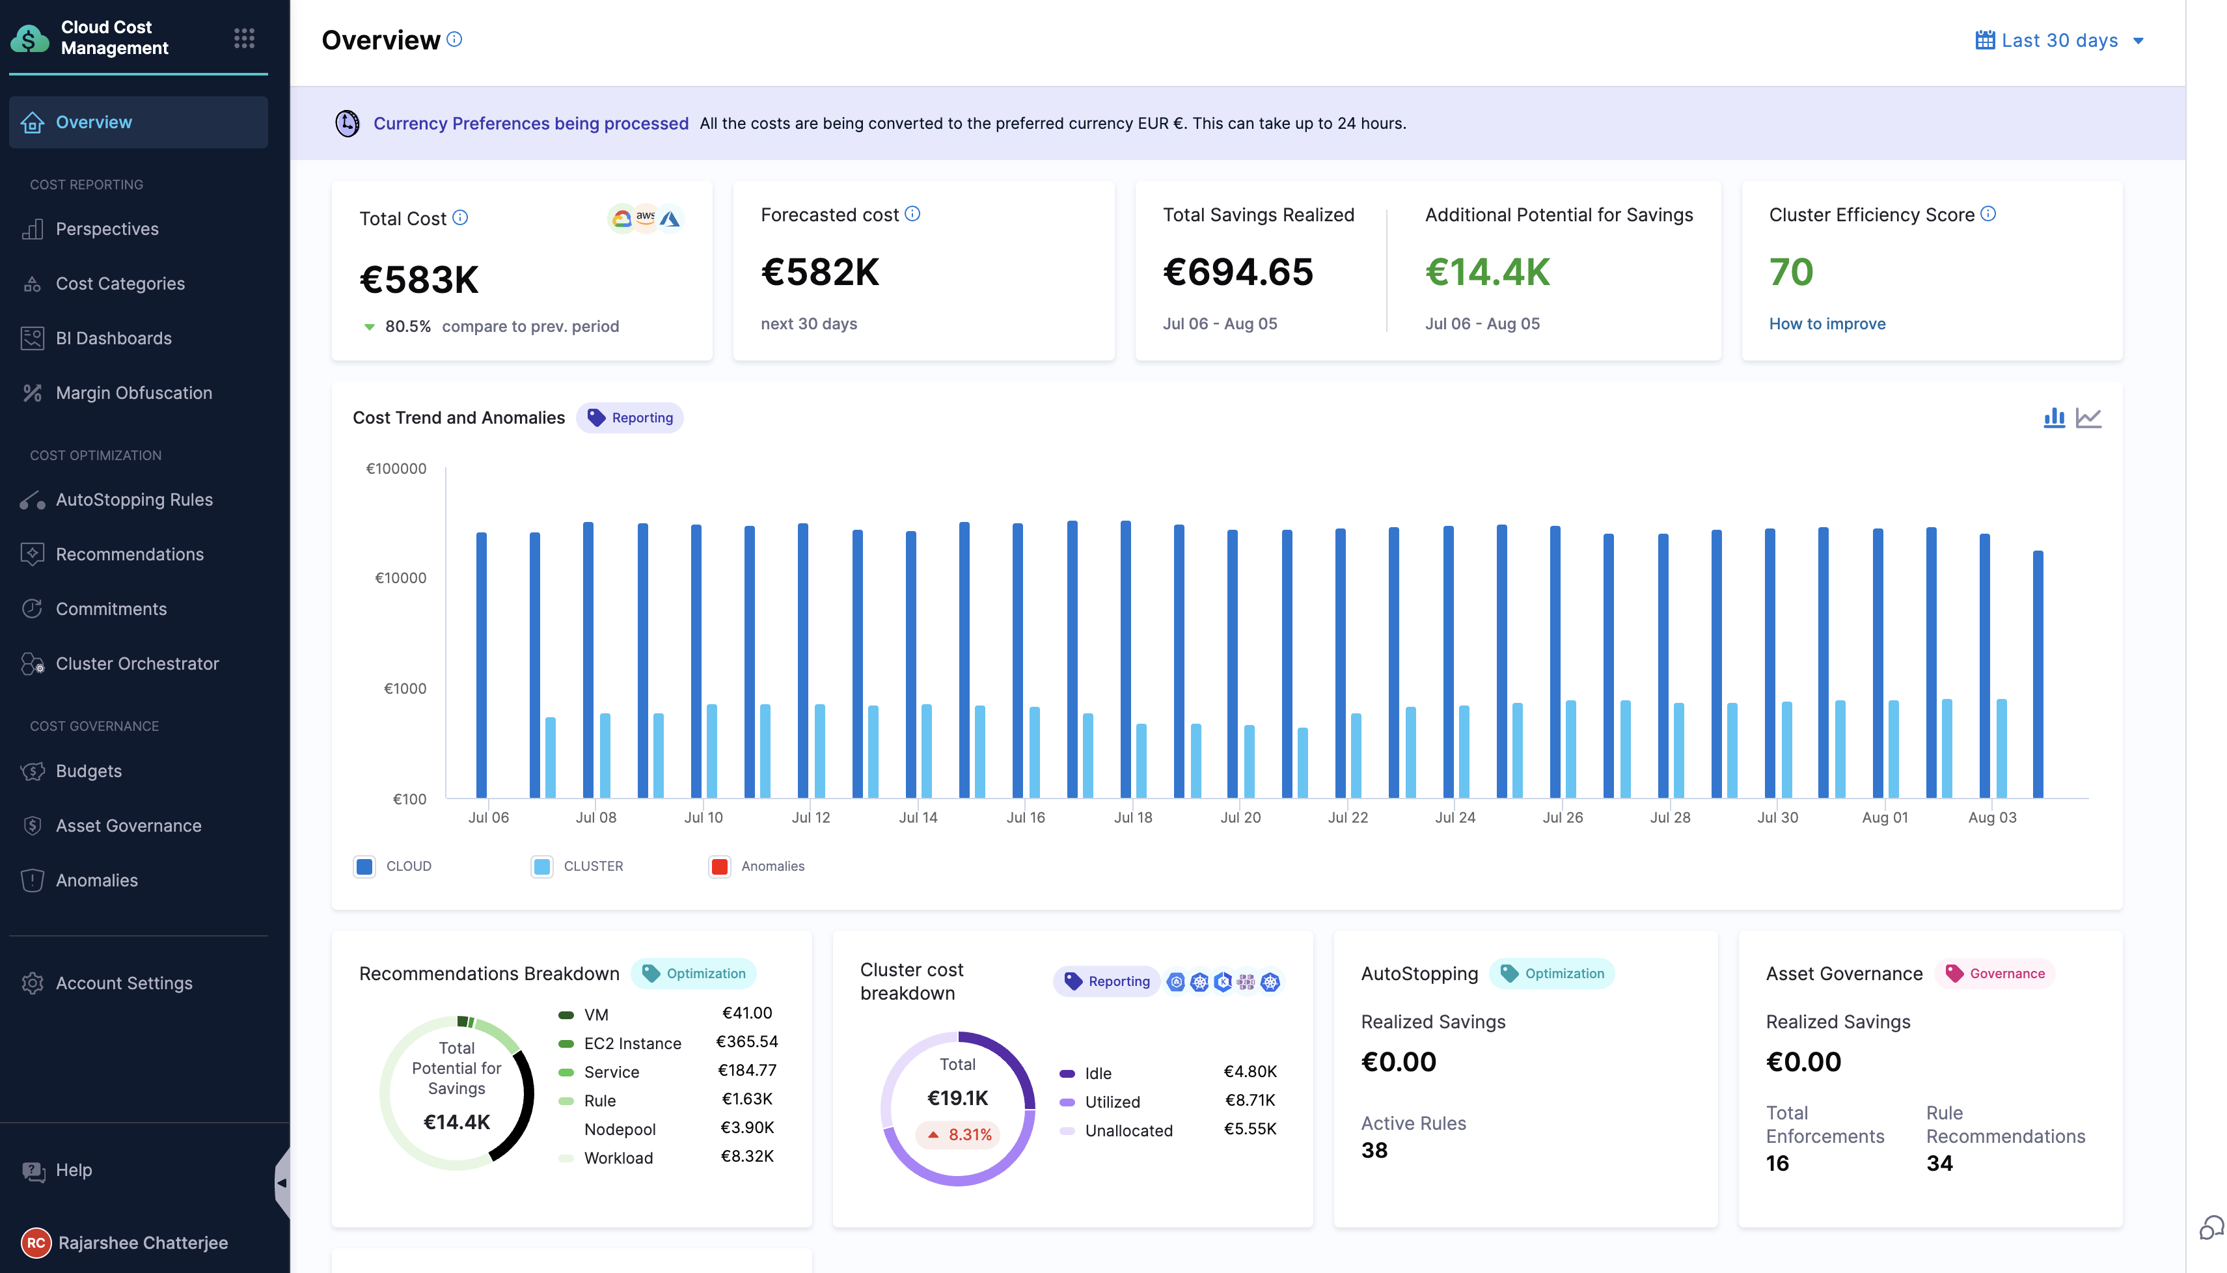This screenshot has width=2227, height=1273.
Task: Switch chart to line view icon
Action: point(2088,418)
